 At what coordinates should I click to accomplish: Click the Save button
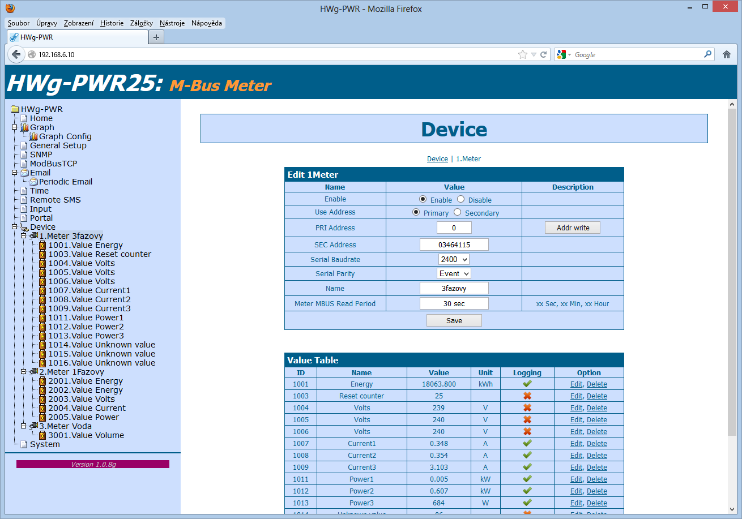454,320
